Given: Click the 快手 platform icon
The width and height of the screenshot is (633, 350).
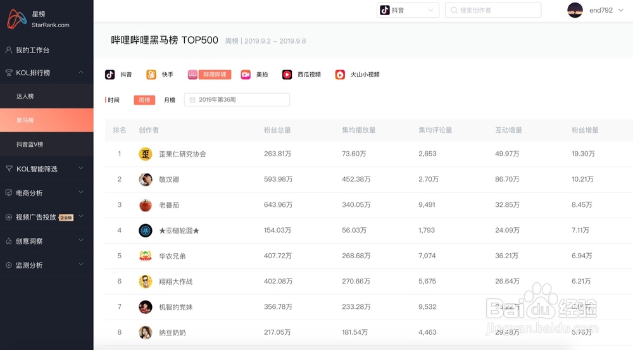Looking at the screenshot, I should [151, 75].
